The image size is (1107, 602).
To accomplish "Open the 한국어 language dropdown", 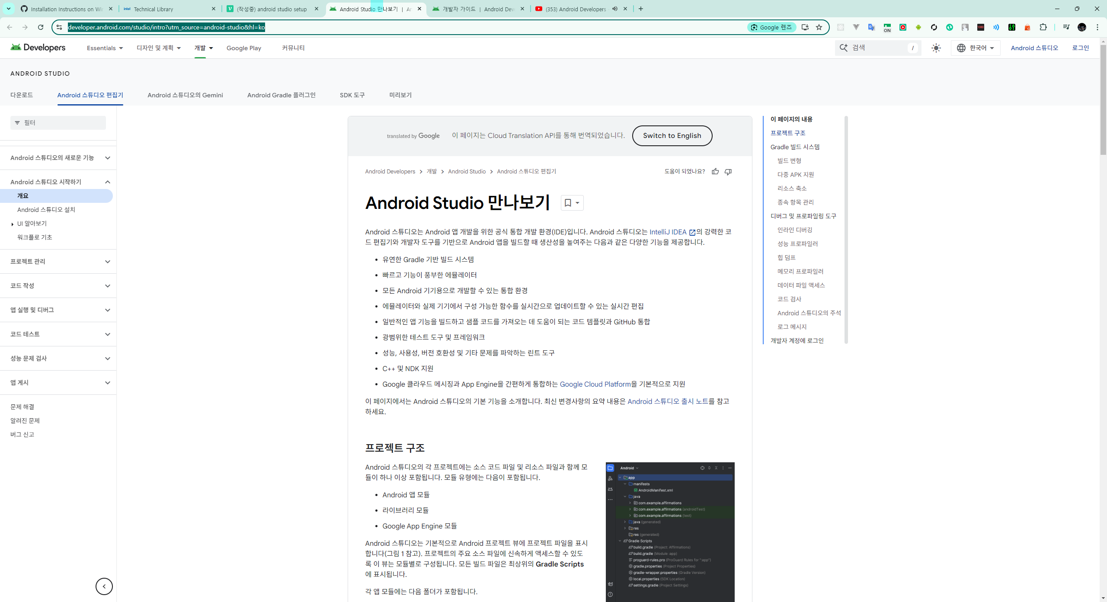I will coord(976,48).
